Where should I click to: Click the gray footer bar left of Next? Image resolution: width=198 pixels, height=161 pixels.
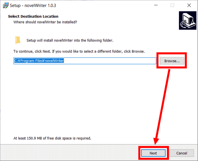69,153
